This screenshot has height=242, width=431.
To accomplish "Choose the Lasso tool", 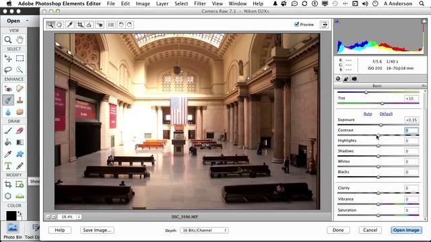I will point(8,70).
